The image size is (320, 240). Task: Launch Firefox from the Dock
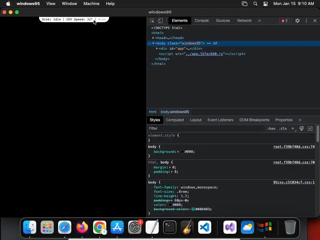click(x=82, y=227)
